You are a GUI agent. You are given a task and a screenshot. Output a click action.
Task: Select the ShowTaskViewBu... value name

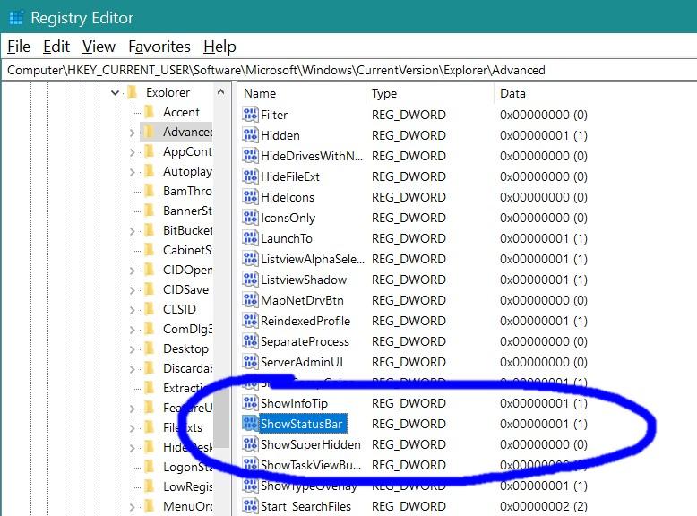pos(311,465)
